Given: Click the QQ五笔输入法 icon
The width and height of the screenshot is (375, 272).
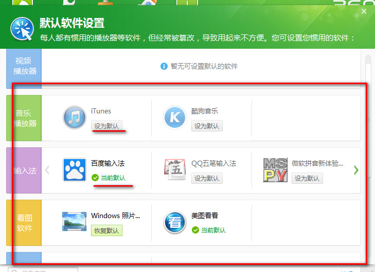Looking at the screenshot, I should point(175,169).
